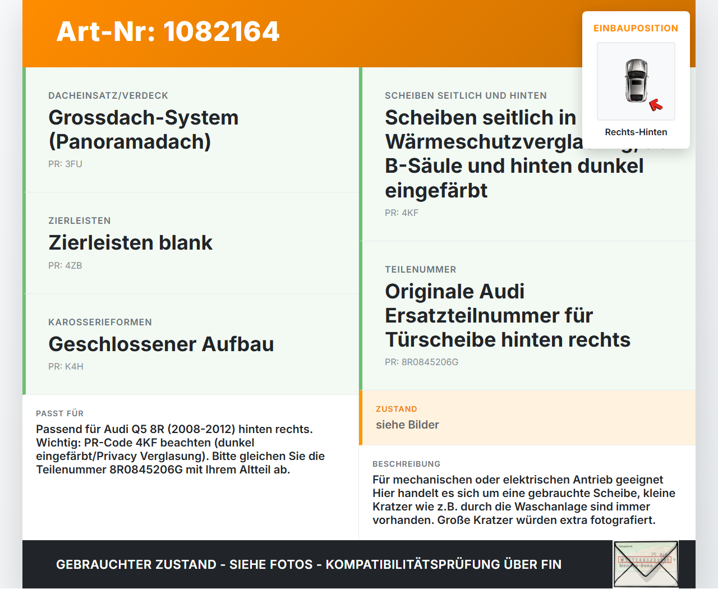Click the PASST FÜR label
This screenshot has width=718, height=589.
59,413
